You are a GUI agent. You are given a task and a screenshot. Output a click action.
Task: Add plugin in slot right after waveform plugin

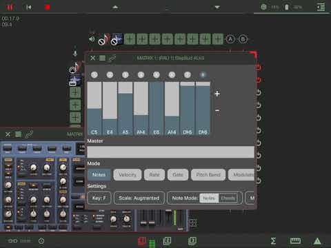click(x=130, y=39)
